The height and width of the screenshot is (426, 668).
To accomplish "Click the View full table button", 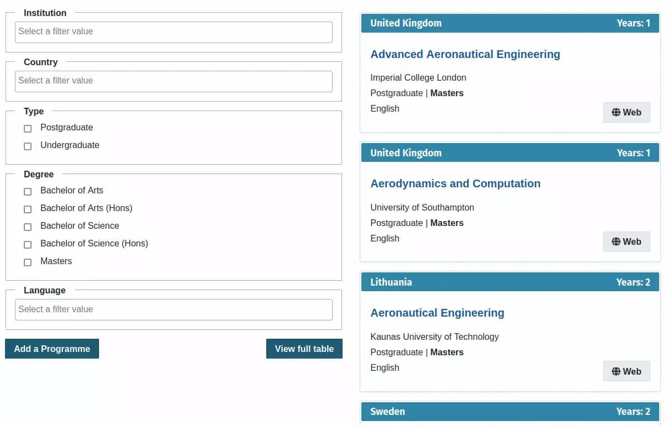I will click(304, 349).
